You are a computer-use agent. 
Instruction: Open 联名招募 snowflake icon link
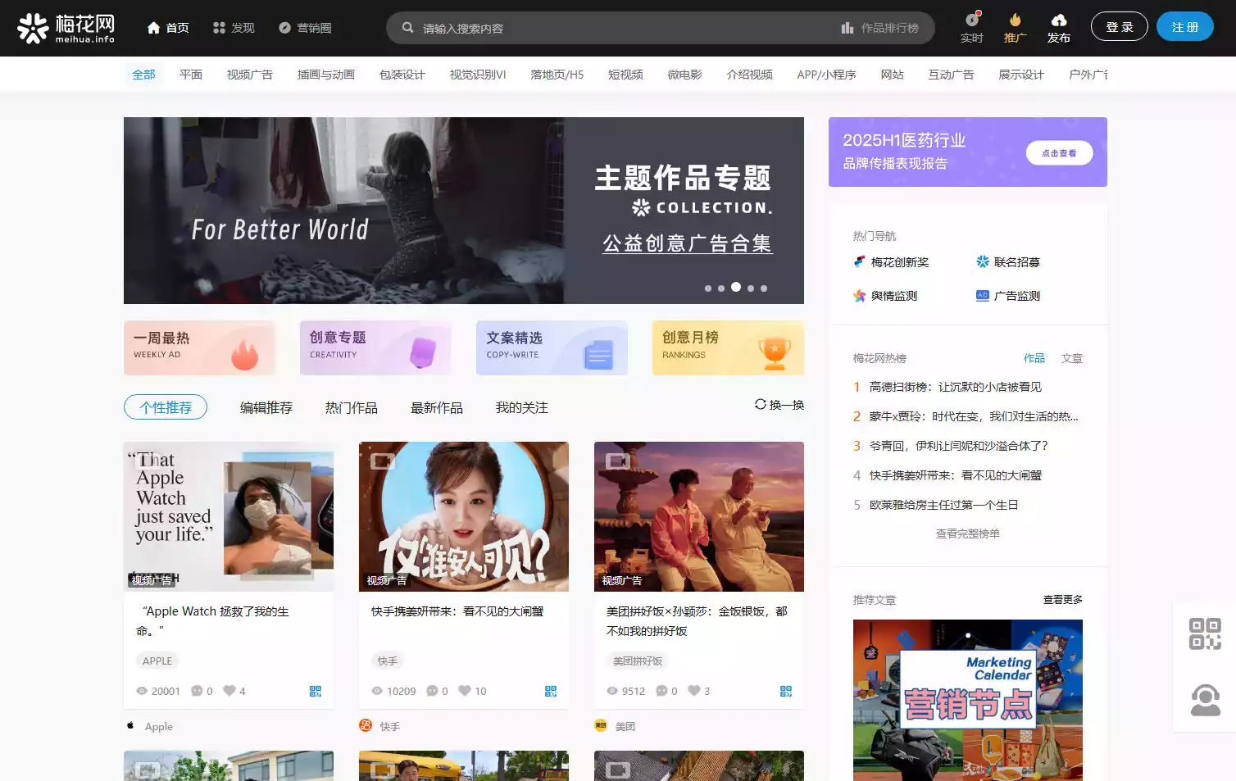[982, 262]
